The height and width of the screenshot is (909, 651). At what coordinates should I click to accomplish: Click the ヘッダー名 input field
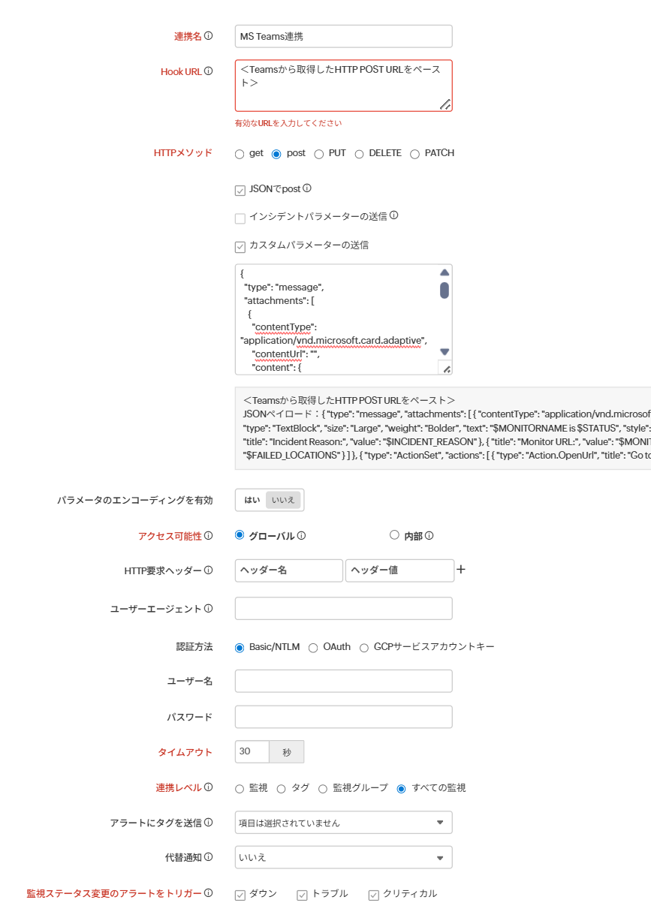click(288, 570)
